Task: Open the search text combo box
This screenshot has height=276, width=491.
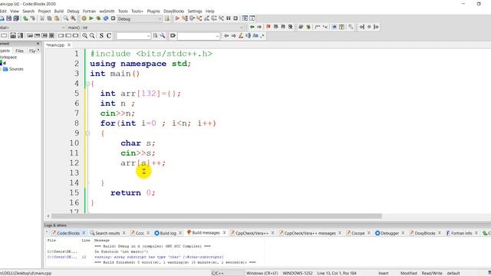Action: point(133,36)
